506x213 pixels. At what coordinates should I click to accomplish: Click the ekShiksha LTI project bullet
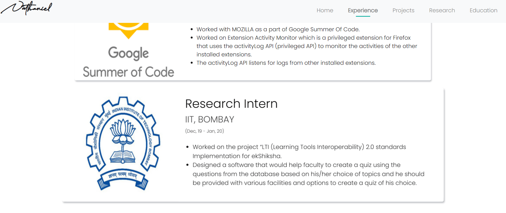299,151
